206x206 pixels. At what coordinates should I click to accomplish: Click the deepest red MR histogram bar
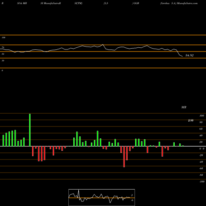tap(124, 157)
